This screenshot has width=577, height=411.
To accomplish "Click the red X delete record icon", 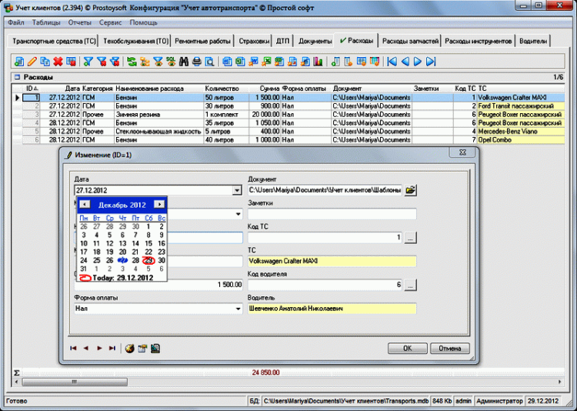I will pos(58,61).
